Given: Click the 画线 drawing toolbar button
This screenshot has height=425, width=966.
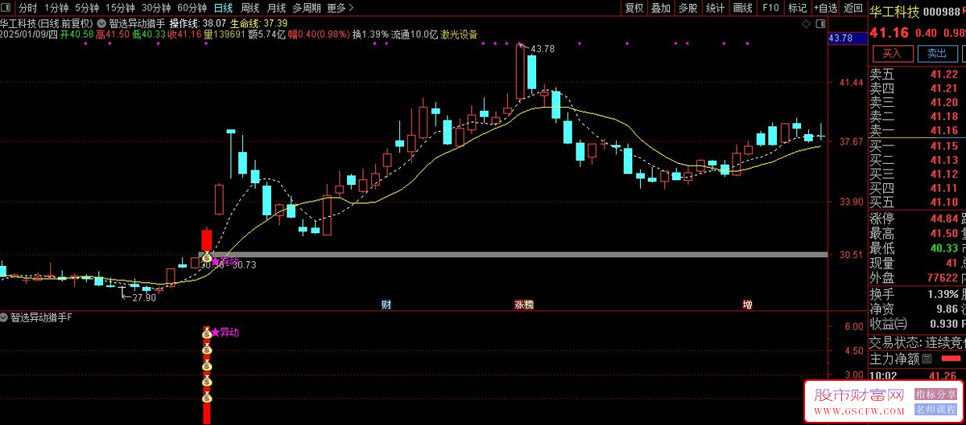Looking at the screenshot, I should click(743, 8).
